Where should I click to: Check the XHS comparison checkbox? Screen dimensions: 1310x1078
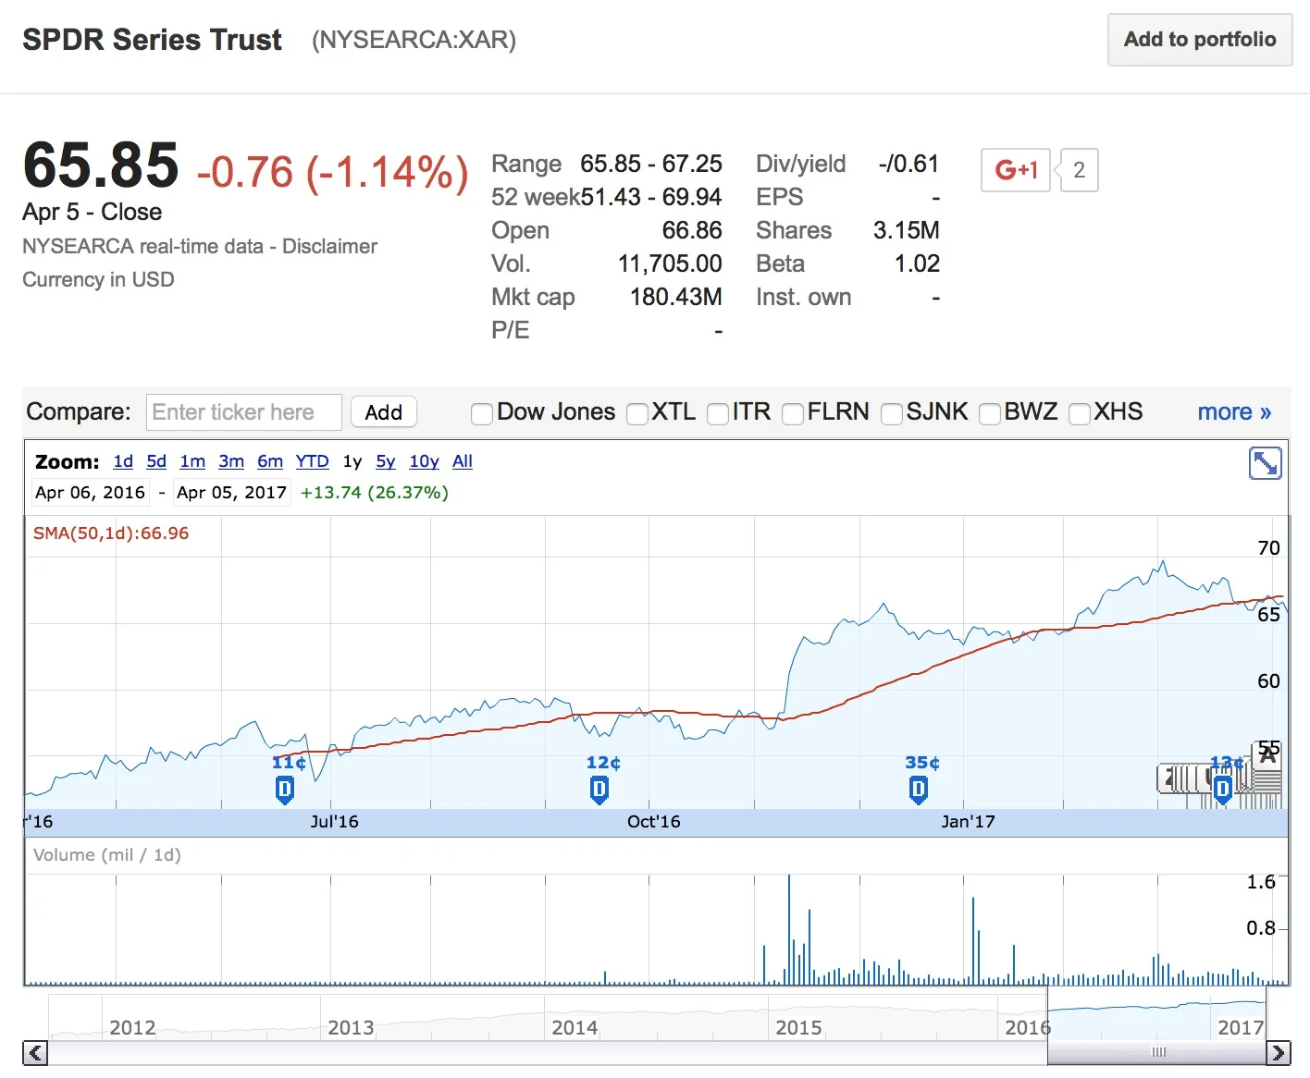tap(1079, 413)
